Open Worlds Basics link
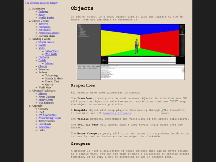 tap(46, 18)
